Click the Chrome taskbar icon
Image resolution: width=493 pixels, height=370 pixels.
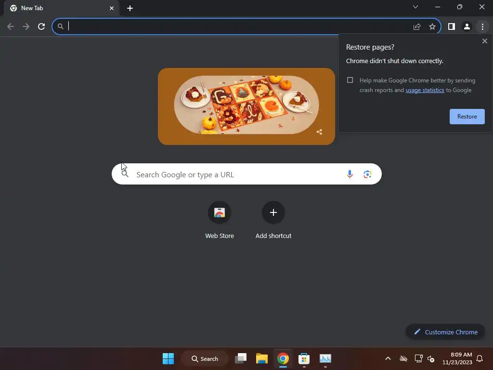(x=283, y=358)
